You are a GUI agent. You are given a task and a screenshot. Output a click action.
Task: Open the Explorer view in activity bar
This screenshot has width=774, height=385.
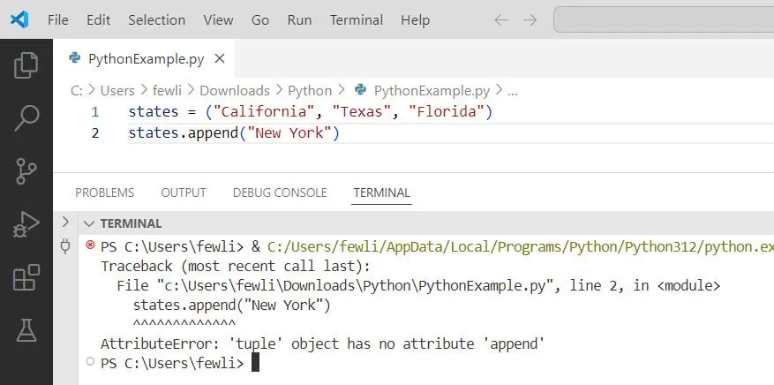click(26, 64)
